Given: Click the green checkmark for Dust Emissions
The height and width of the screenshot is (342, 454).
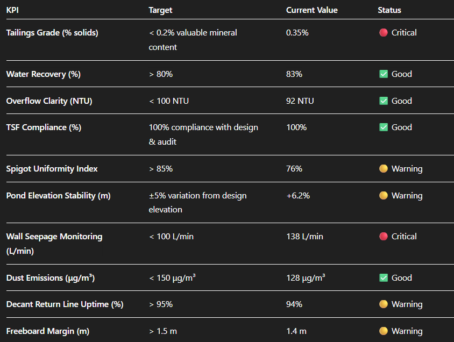Looking at the screenshot, I should point(384,278).
